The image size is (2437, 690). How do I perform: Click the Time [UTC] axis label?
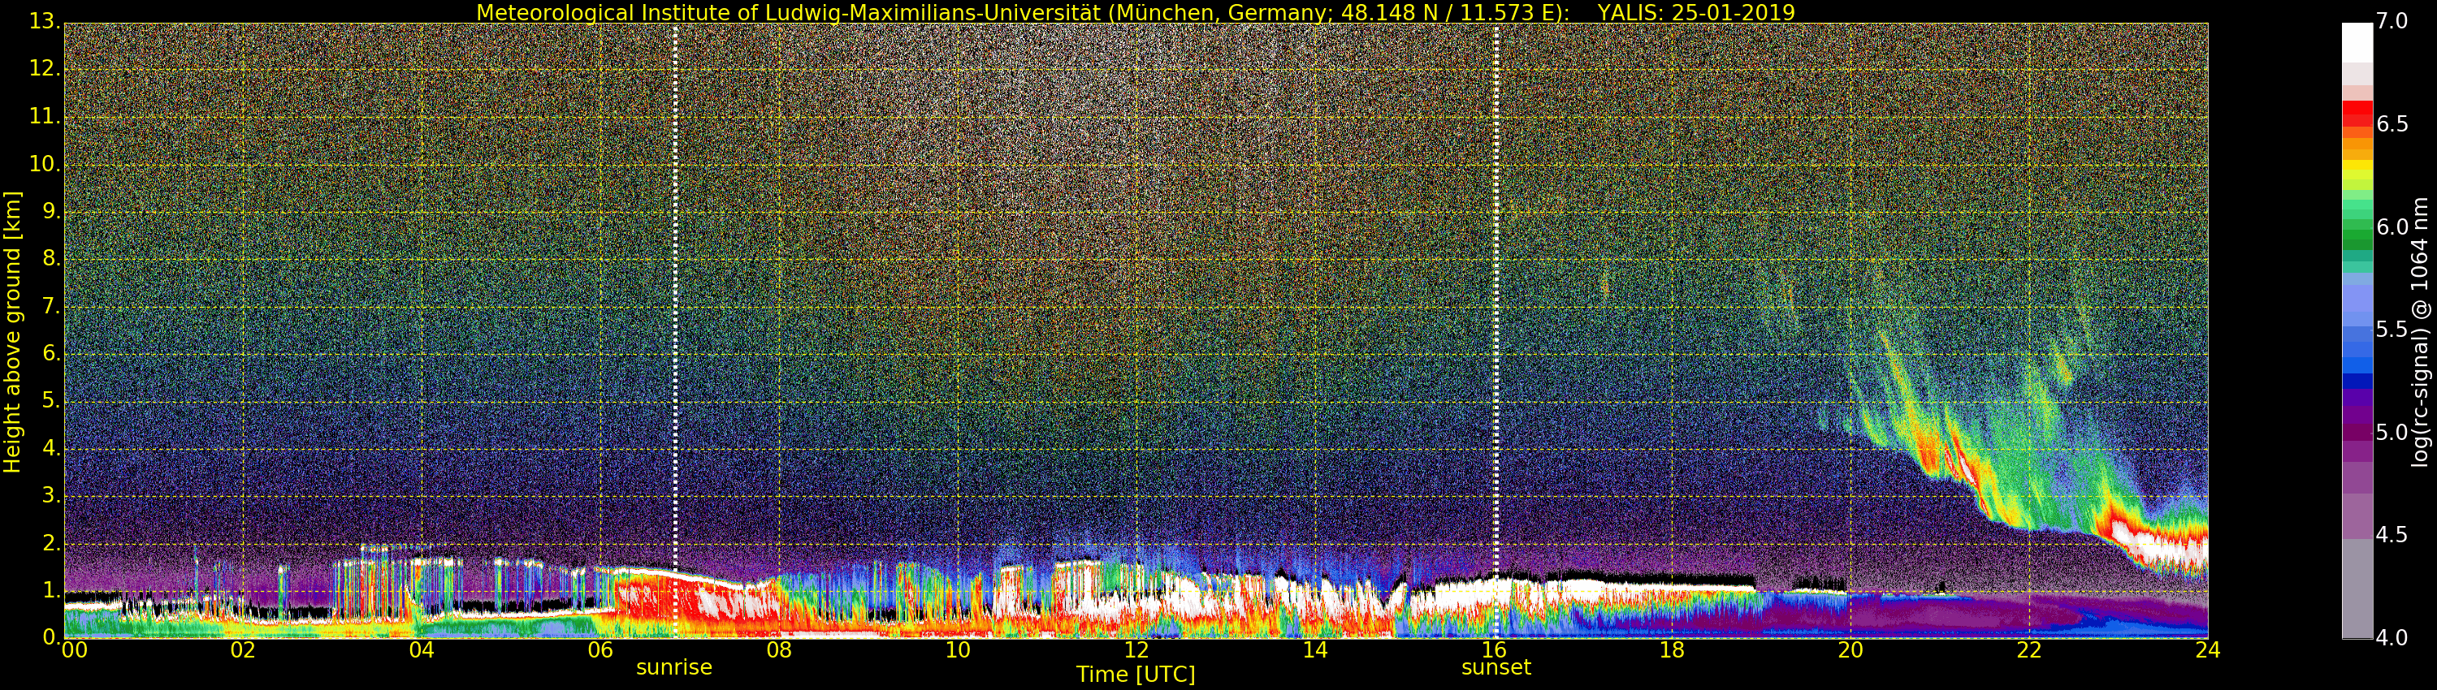(1136, 674)
